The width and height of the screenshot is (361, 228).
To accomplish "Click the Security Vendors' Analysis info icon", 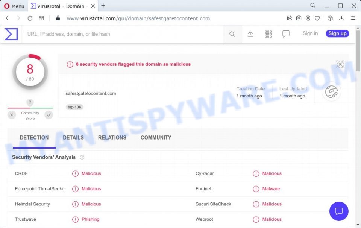I will click(82, 157).
